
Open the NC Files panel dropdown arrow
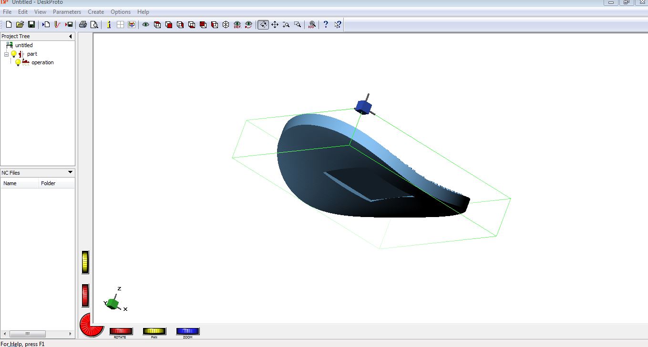(x=70, y=172)
